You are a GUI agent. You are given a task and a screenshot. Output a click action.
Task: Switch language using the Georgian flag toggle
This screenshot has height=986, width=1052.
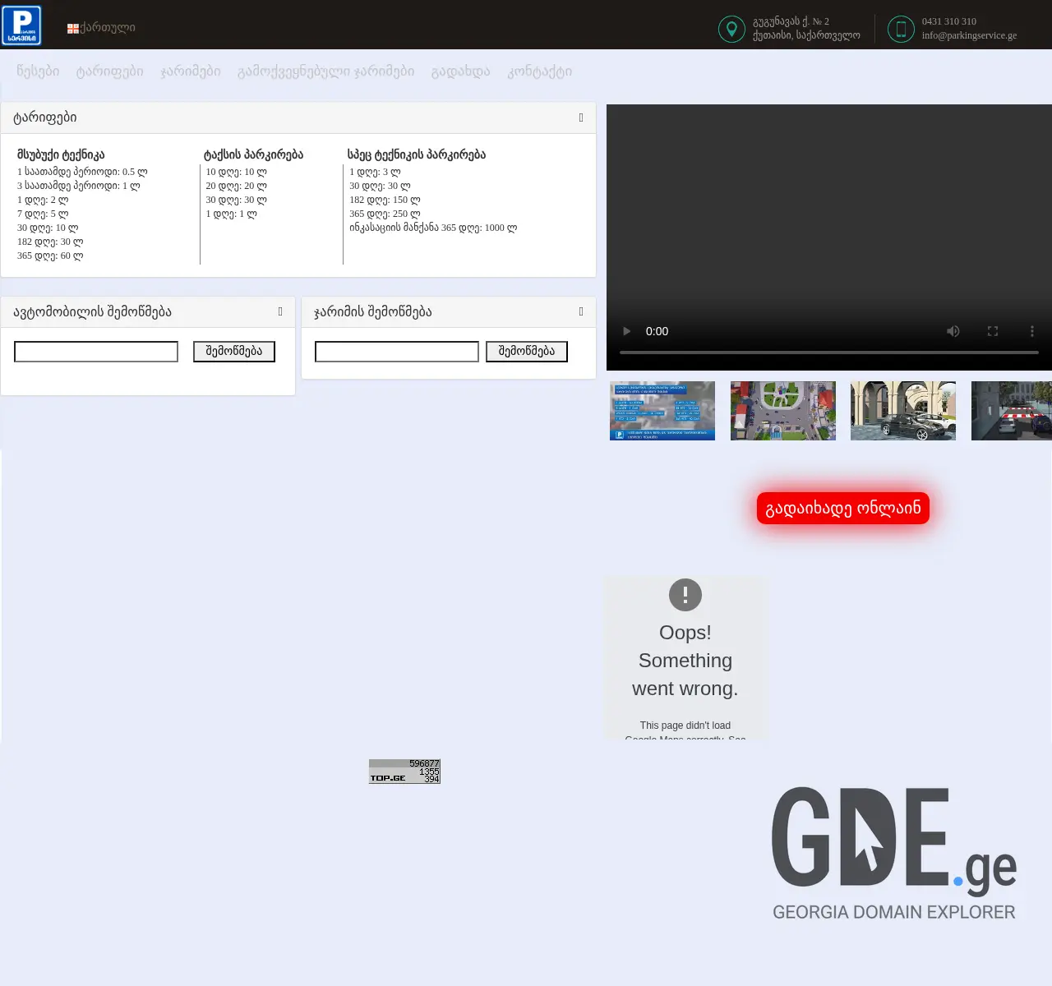(x=72, y=27)
